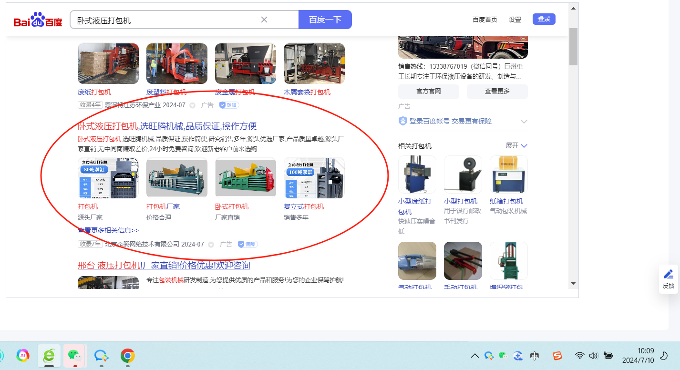Click the Baidu paw shield icon
680x370 pixels.
pyautogui.click(x=403, y=121)
